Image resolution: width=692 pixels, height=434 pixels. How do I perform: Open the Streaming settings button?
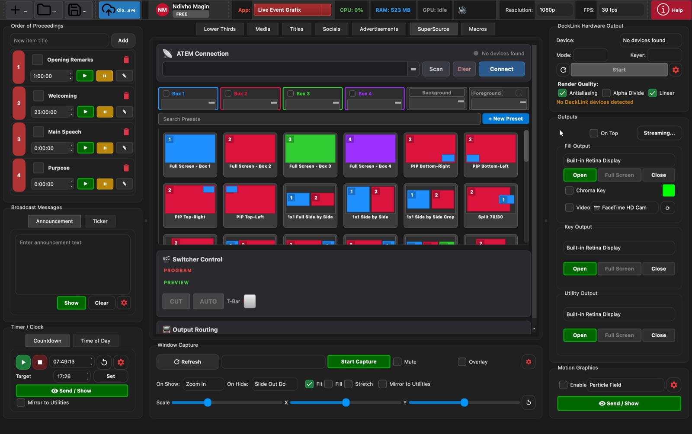(659, 133)
